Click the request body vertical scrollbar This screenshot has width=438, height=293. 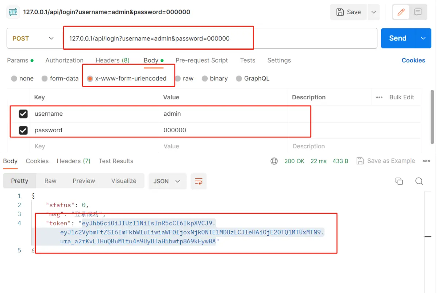coord(433,117)
